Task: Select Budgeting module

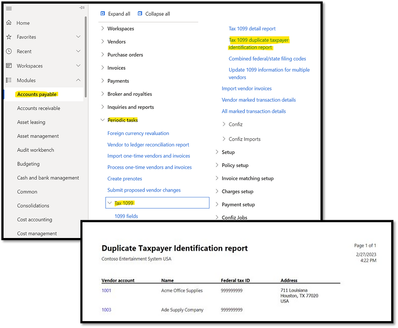Action: tap(28, 164)
